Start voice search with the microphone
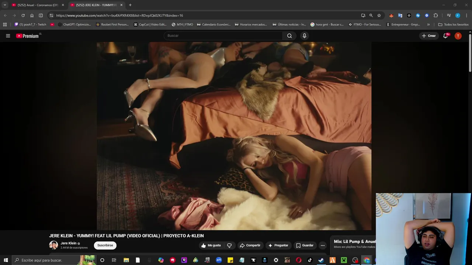The image size is (472, 265). click(x=304, y=36)
